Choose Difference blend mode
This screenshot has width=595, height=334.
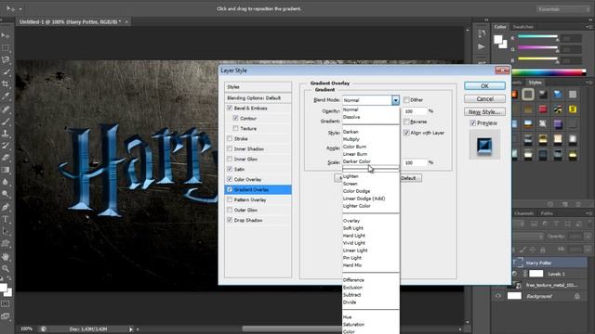[x=371, y=280]
